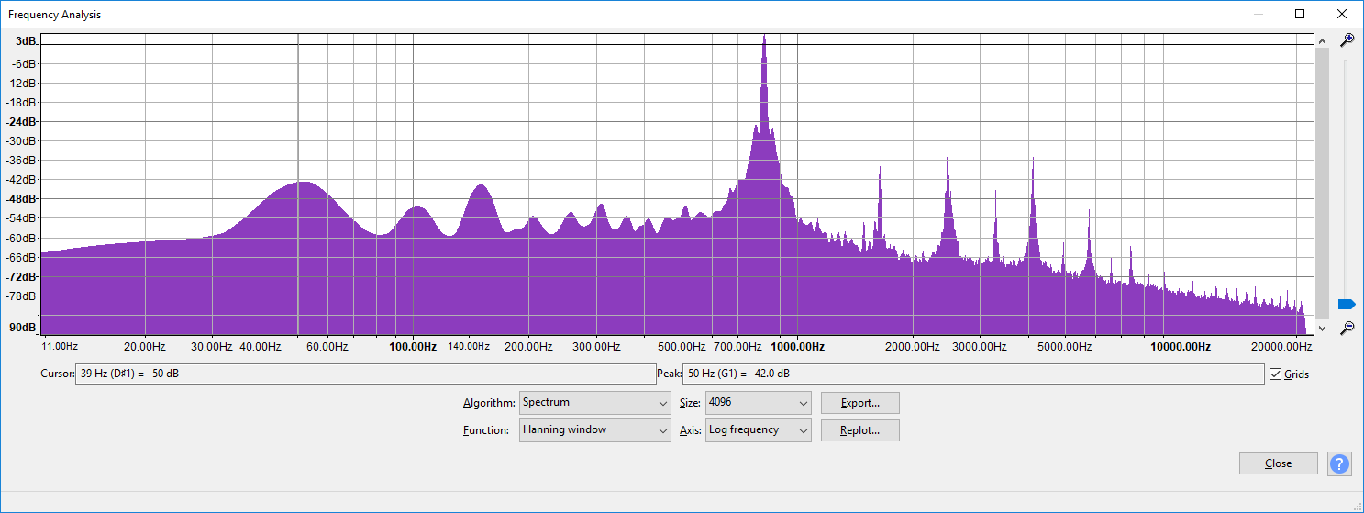Click the 5000.00Hz axis label
This screenshot has width=1364, height=513.
1065,347
